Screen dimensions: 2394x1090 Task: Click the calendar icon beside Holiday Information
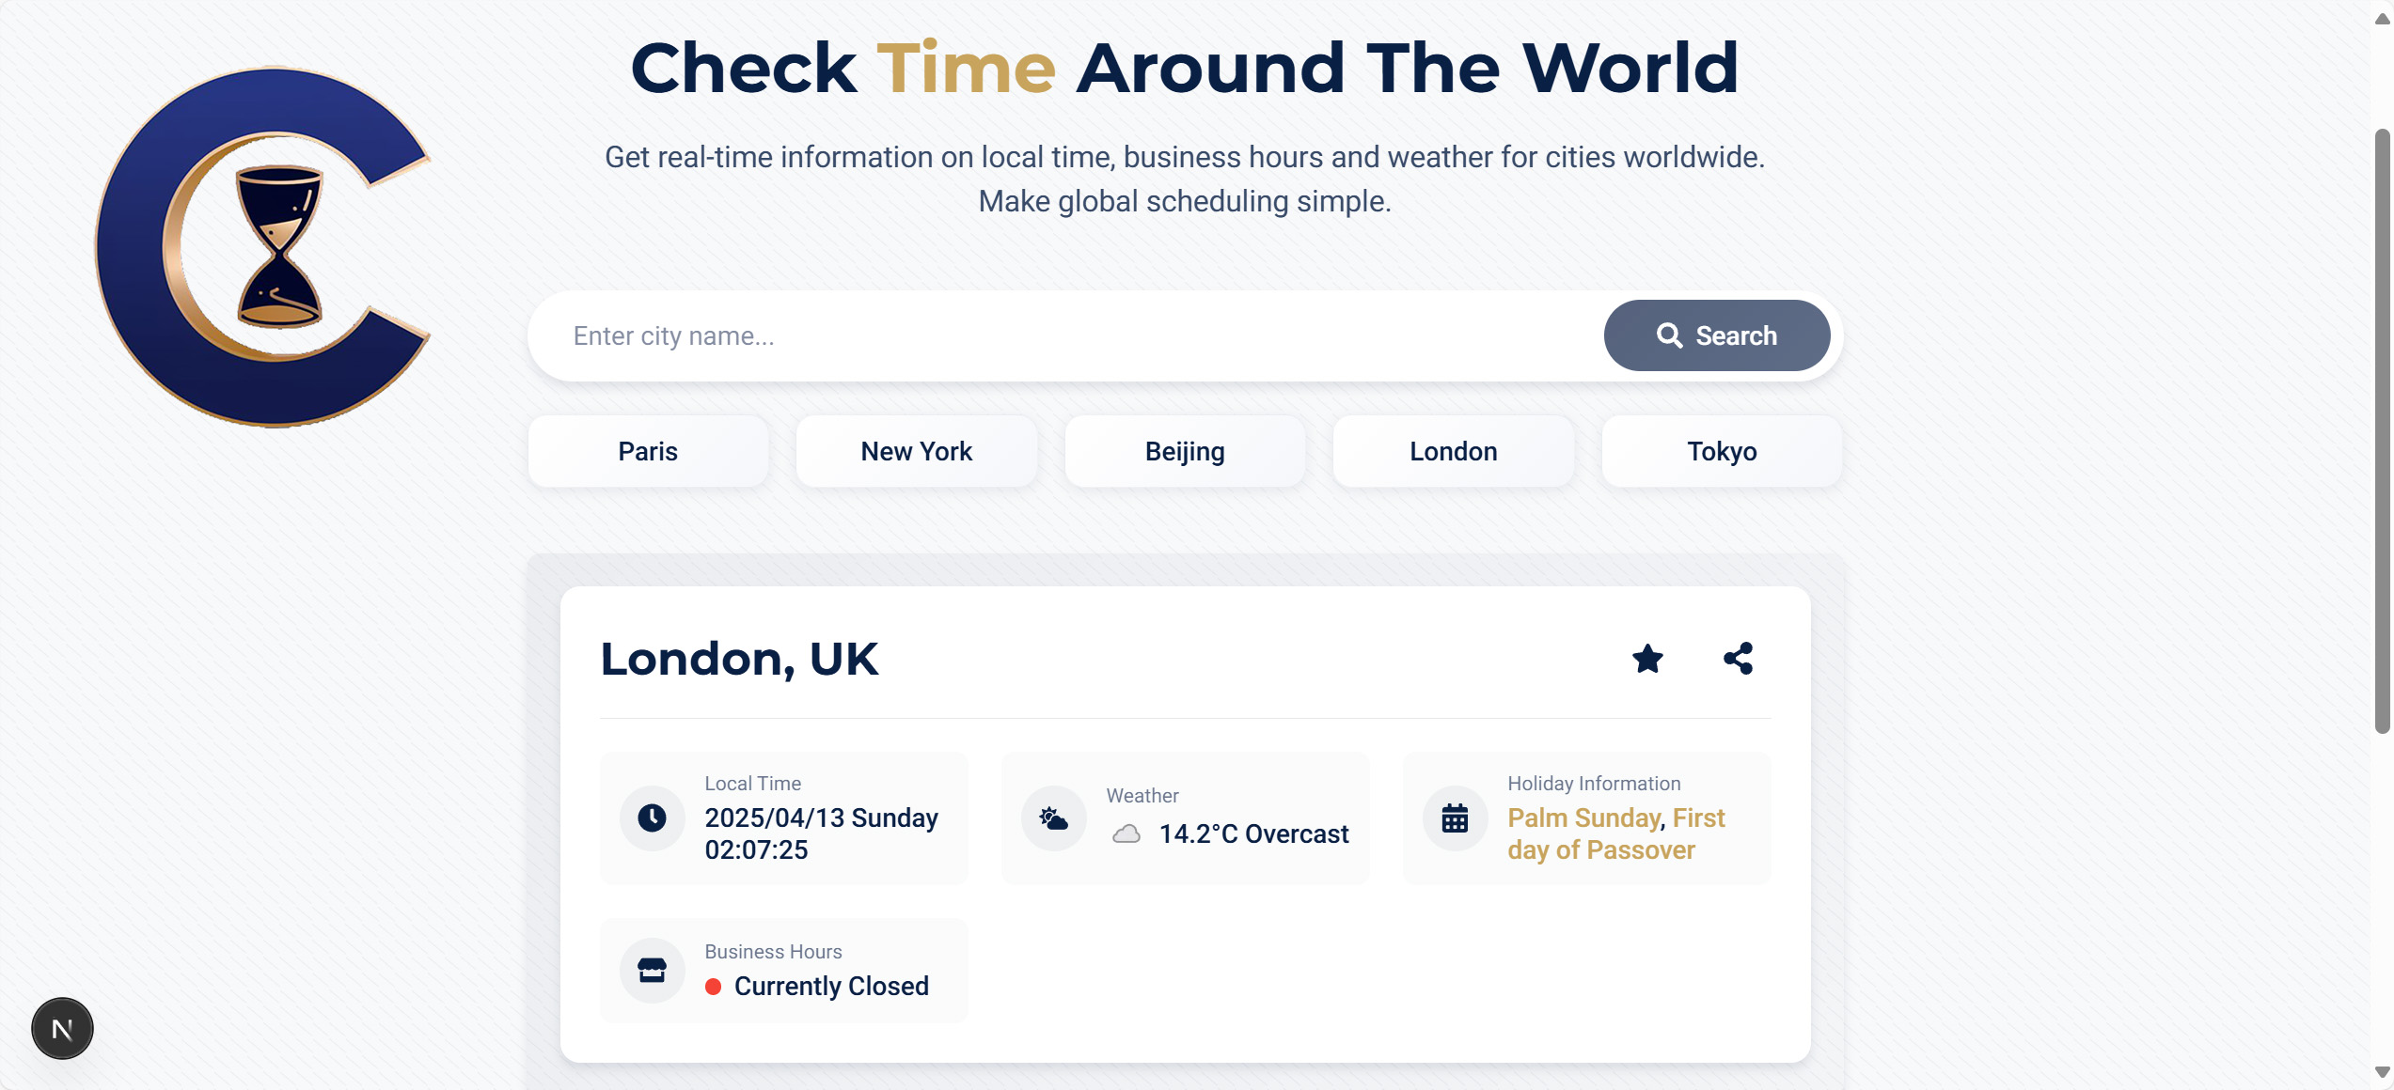click(x=1455, y=817)
